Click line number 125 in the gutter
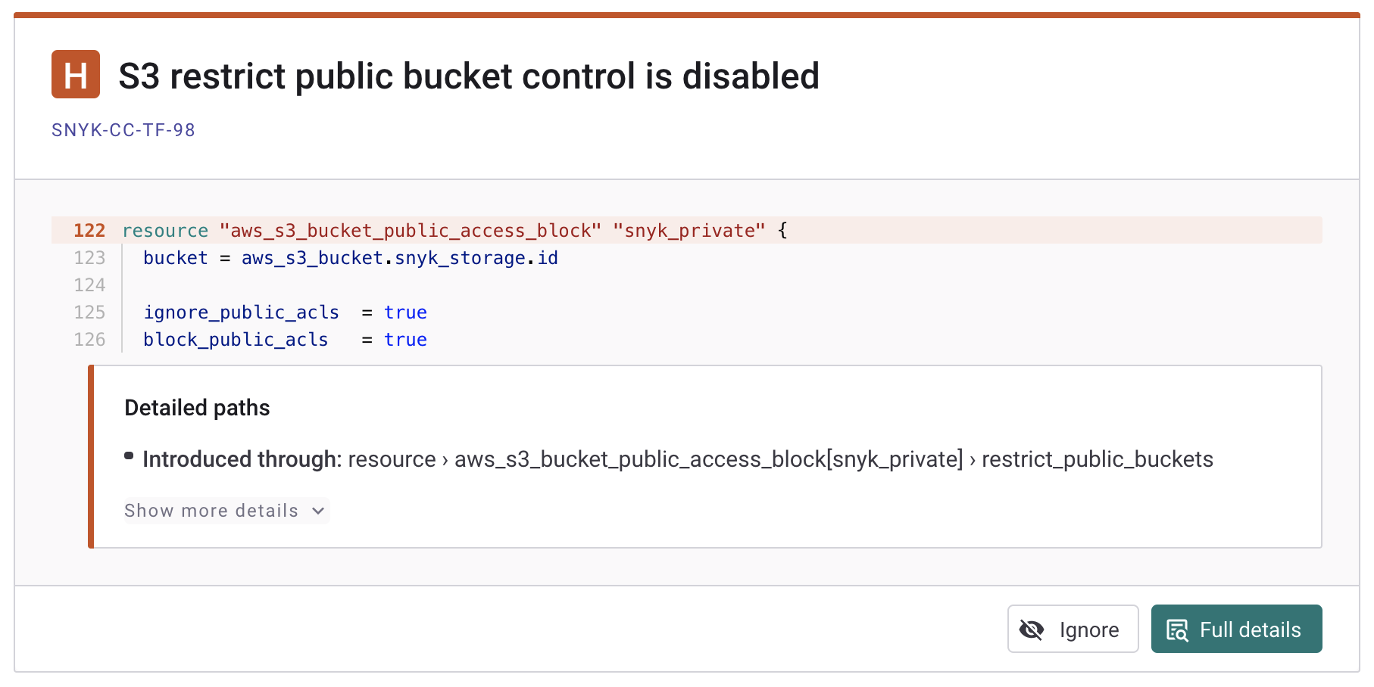This screenshot has width=1374, height=687. click(89, 312)
